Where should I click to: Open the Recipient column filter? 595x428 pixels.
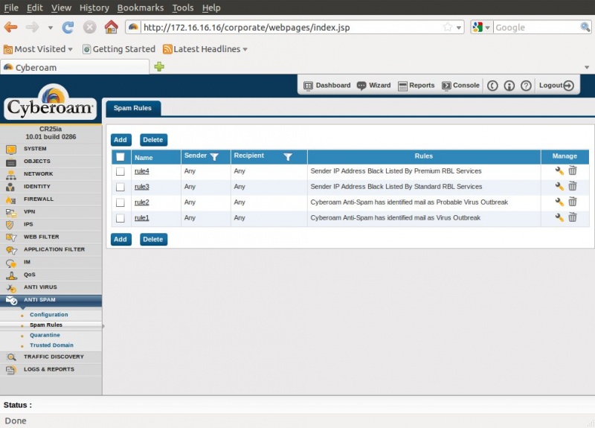point(288,157)
